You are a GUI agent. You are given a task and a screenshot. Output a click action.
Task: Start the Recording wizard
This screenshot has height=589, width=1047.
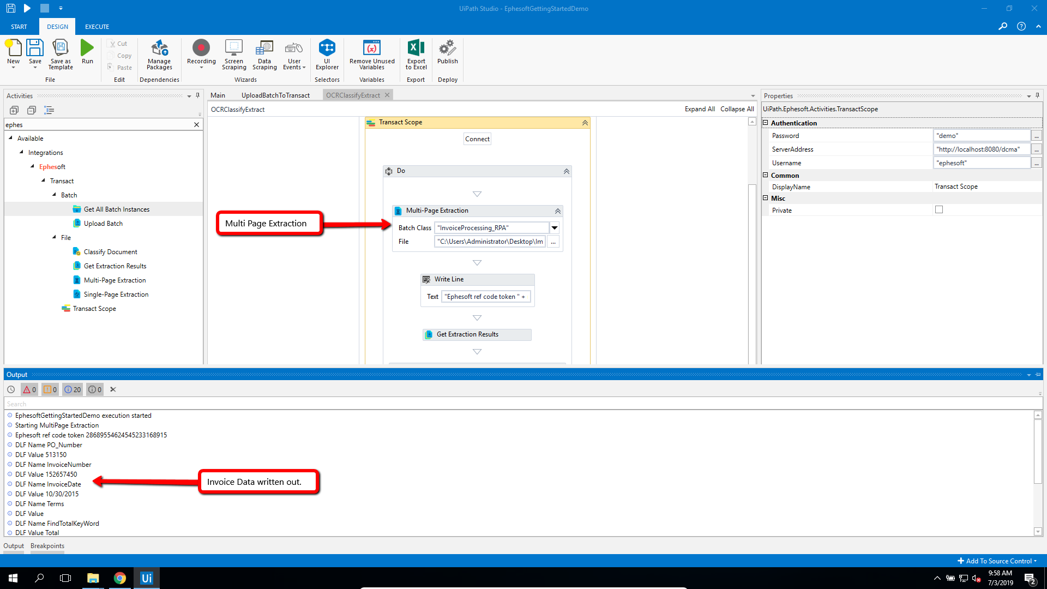coord(201,53)
